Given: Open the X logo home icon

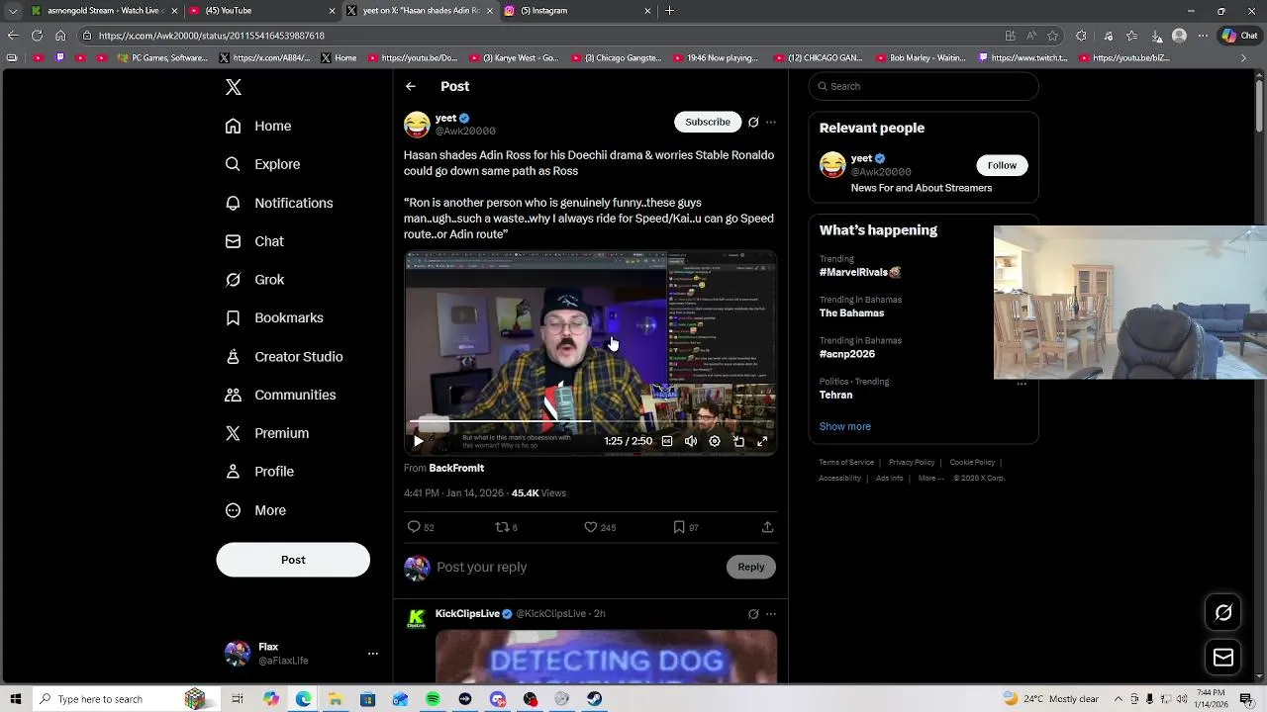Looking at the screenshot, I should coord(234,87).
